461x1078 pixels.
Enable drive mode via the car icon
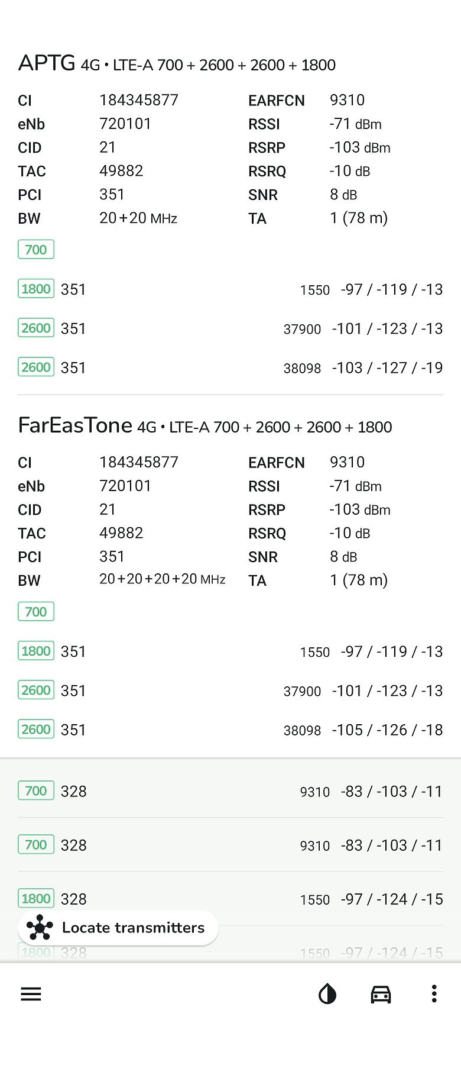pyautogui.click(x=381, y=994)
